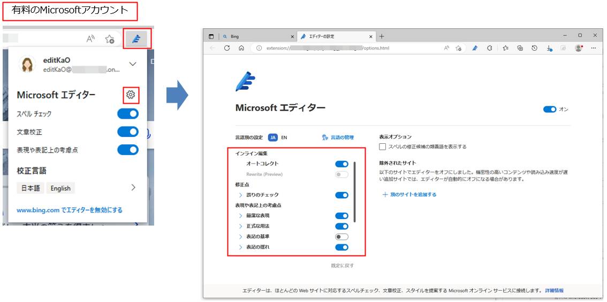Open History icon in Edge toolbar
Viewport: 607px width, 302px height.
coord(535,48)
